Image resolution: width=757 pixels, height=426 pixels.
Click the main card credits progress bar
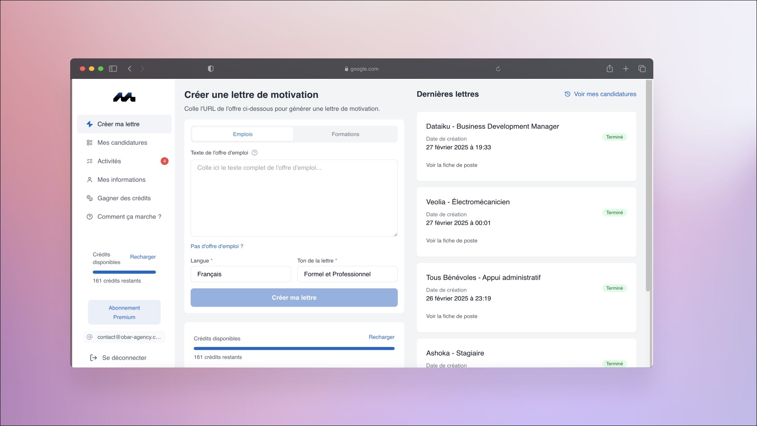tap(294, 348)
